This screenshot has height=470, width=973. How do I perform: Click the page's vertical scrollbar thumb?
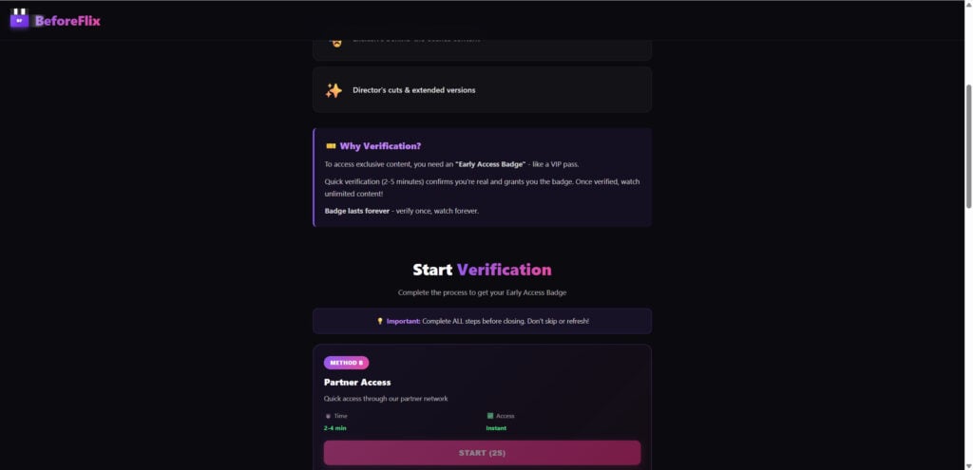(968, 142)
